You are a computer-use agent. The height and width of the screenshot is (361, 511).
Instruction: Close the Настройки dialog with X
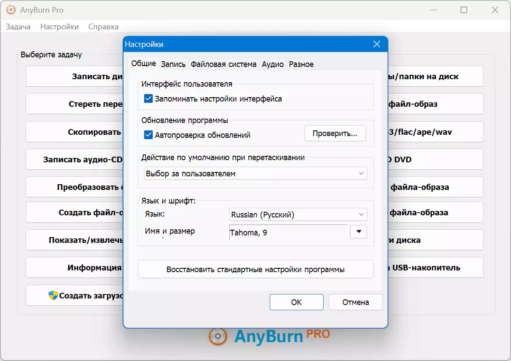tap(377, 44)
